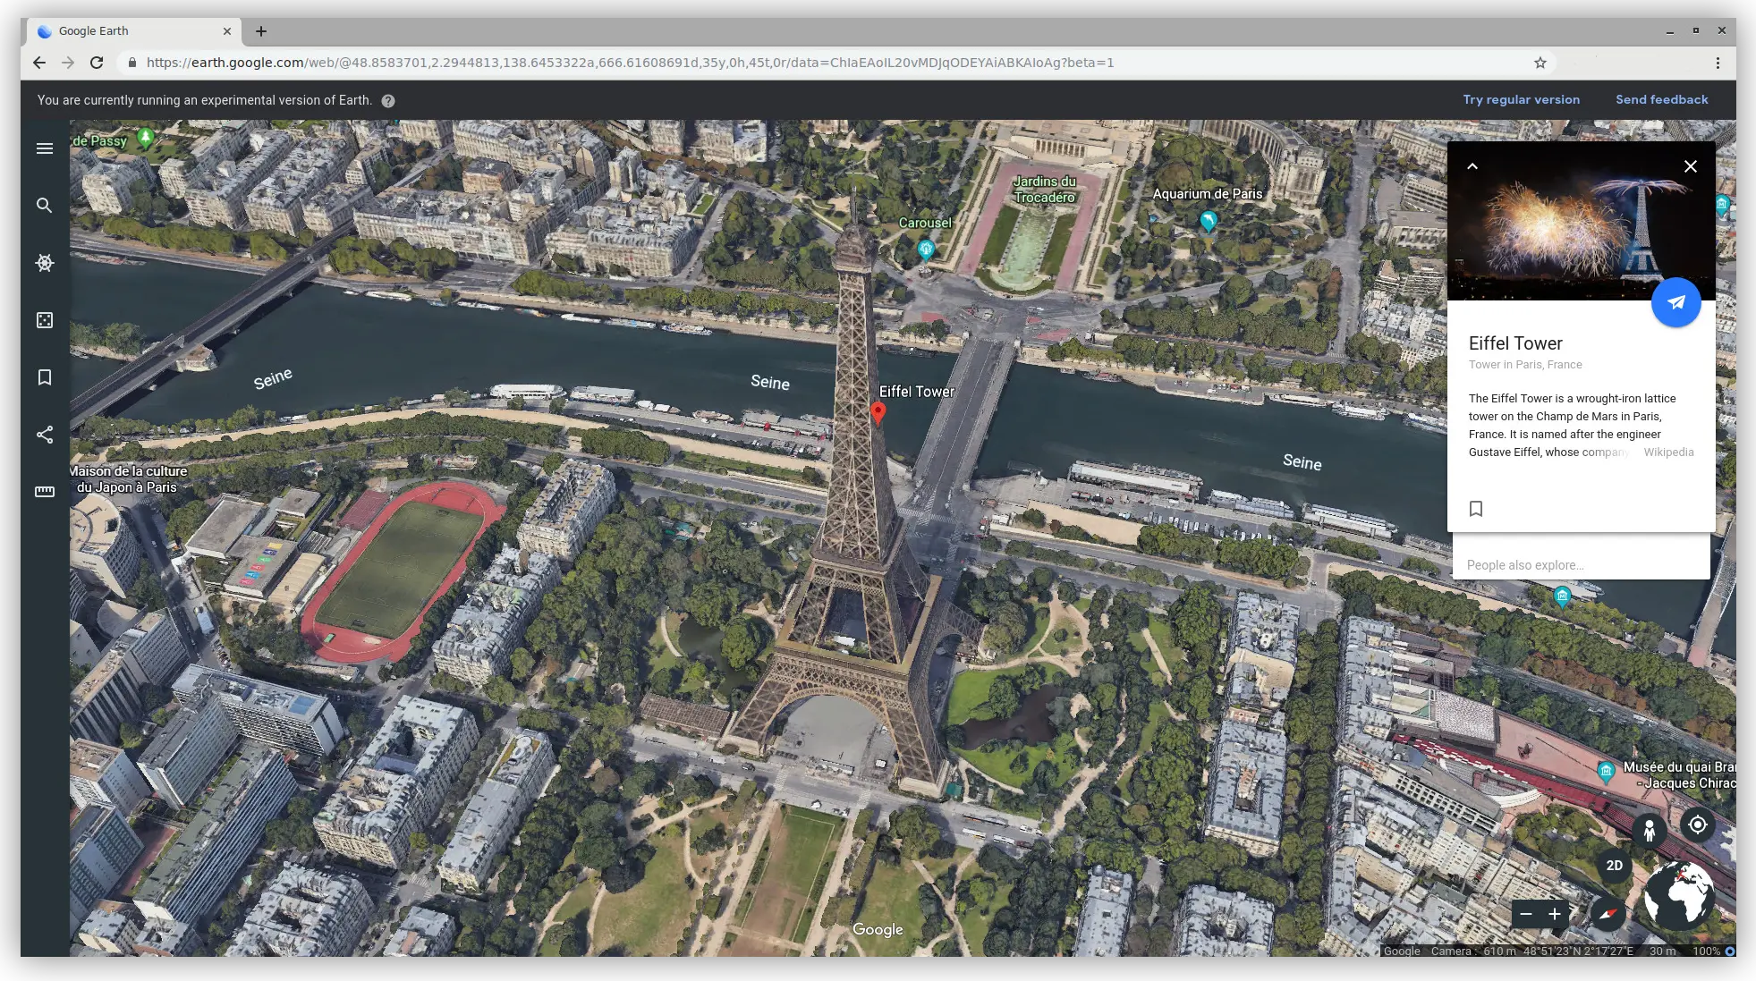Click the Ruler/measure icon in sidebar
This screenshot has height=981, width=1756.
pyautogui.click(x=45, y=490)
